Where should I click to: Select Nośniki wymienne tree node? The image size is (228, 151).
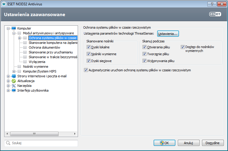pos(36,67)
